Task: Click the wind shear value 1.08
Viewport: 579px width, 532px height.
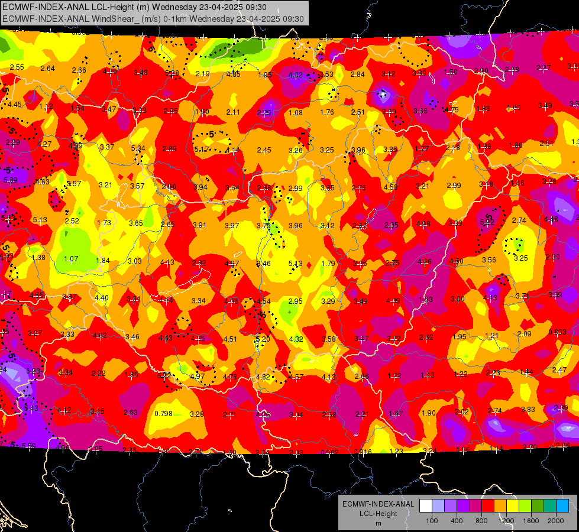Action: tap(295, 112)
